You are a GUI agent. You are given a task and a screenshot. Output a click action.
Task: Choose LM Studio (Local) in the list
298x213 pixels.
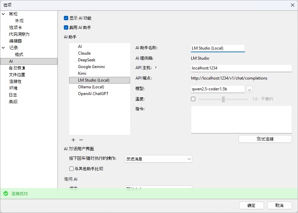(x=100, y=80)
